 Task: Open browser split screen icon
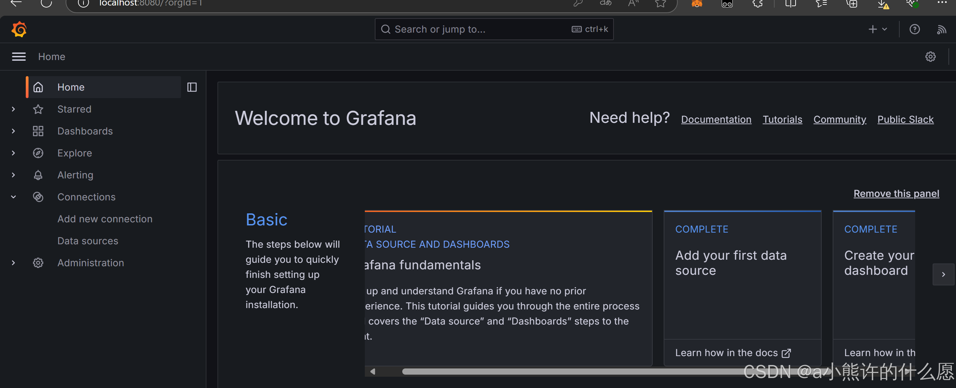(790, 3)
